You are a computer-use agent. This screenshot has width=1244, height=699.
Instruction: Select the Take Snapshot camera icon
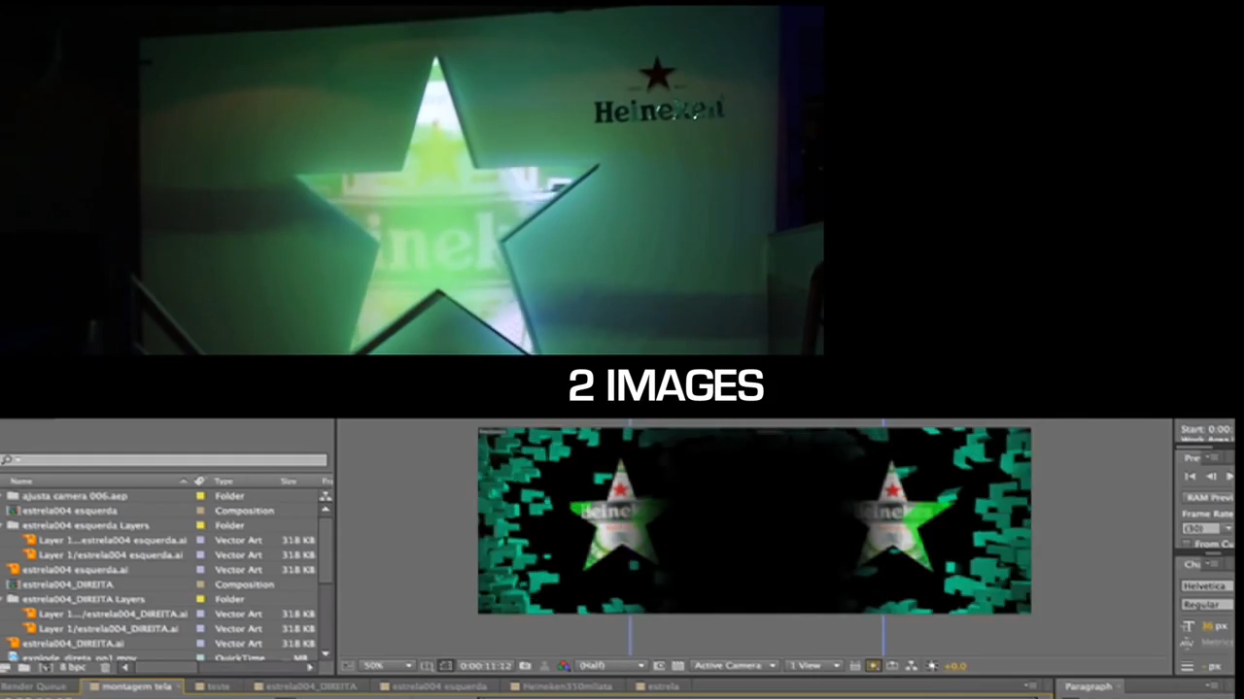point(525,667)
